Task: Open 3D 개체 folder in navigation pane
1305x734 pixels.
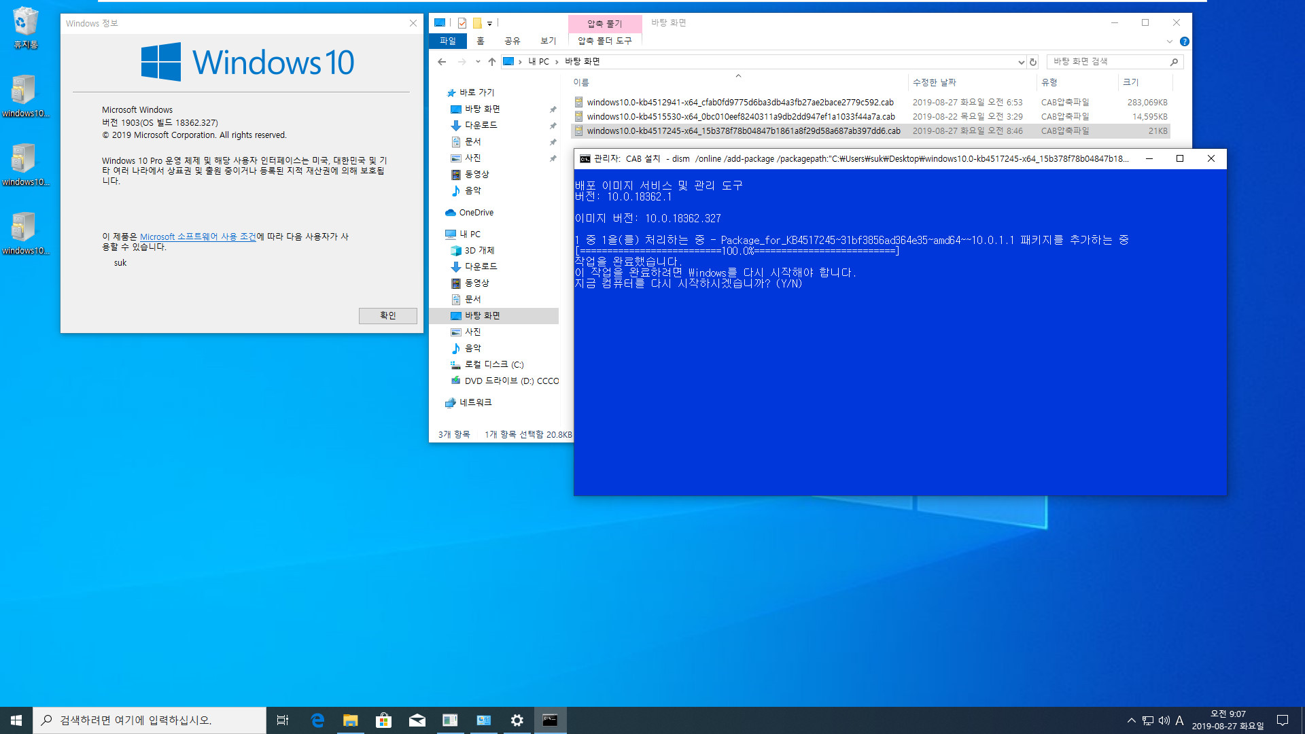Action: 479,250
